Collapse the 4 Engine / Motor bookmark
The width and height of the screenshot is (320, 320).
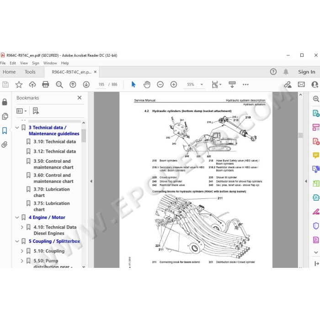click(x=17, y=217)
